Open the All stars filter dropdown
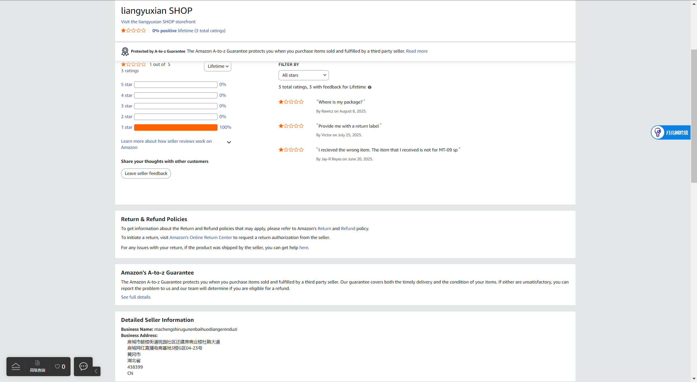This screenshot has width=697, height=382. click(303, 75)
